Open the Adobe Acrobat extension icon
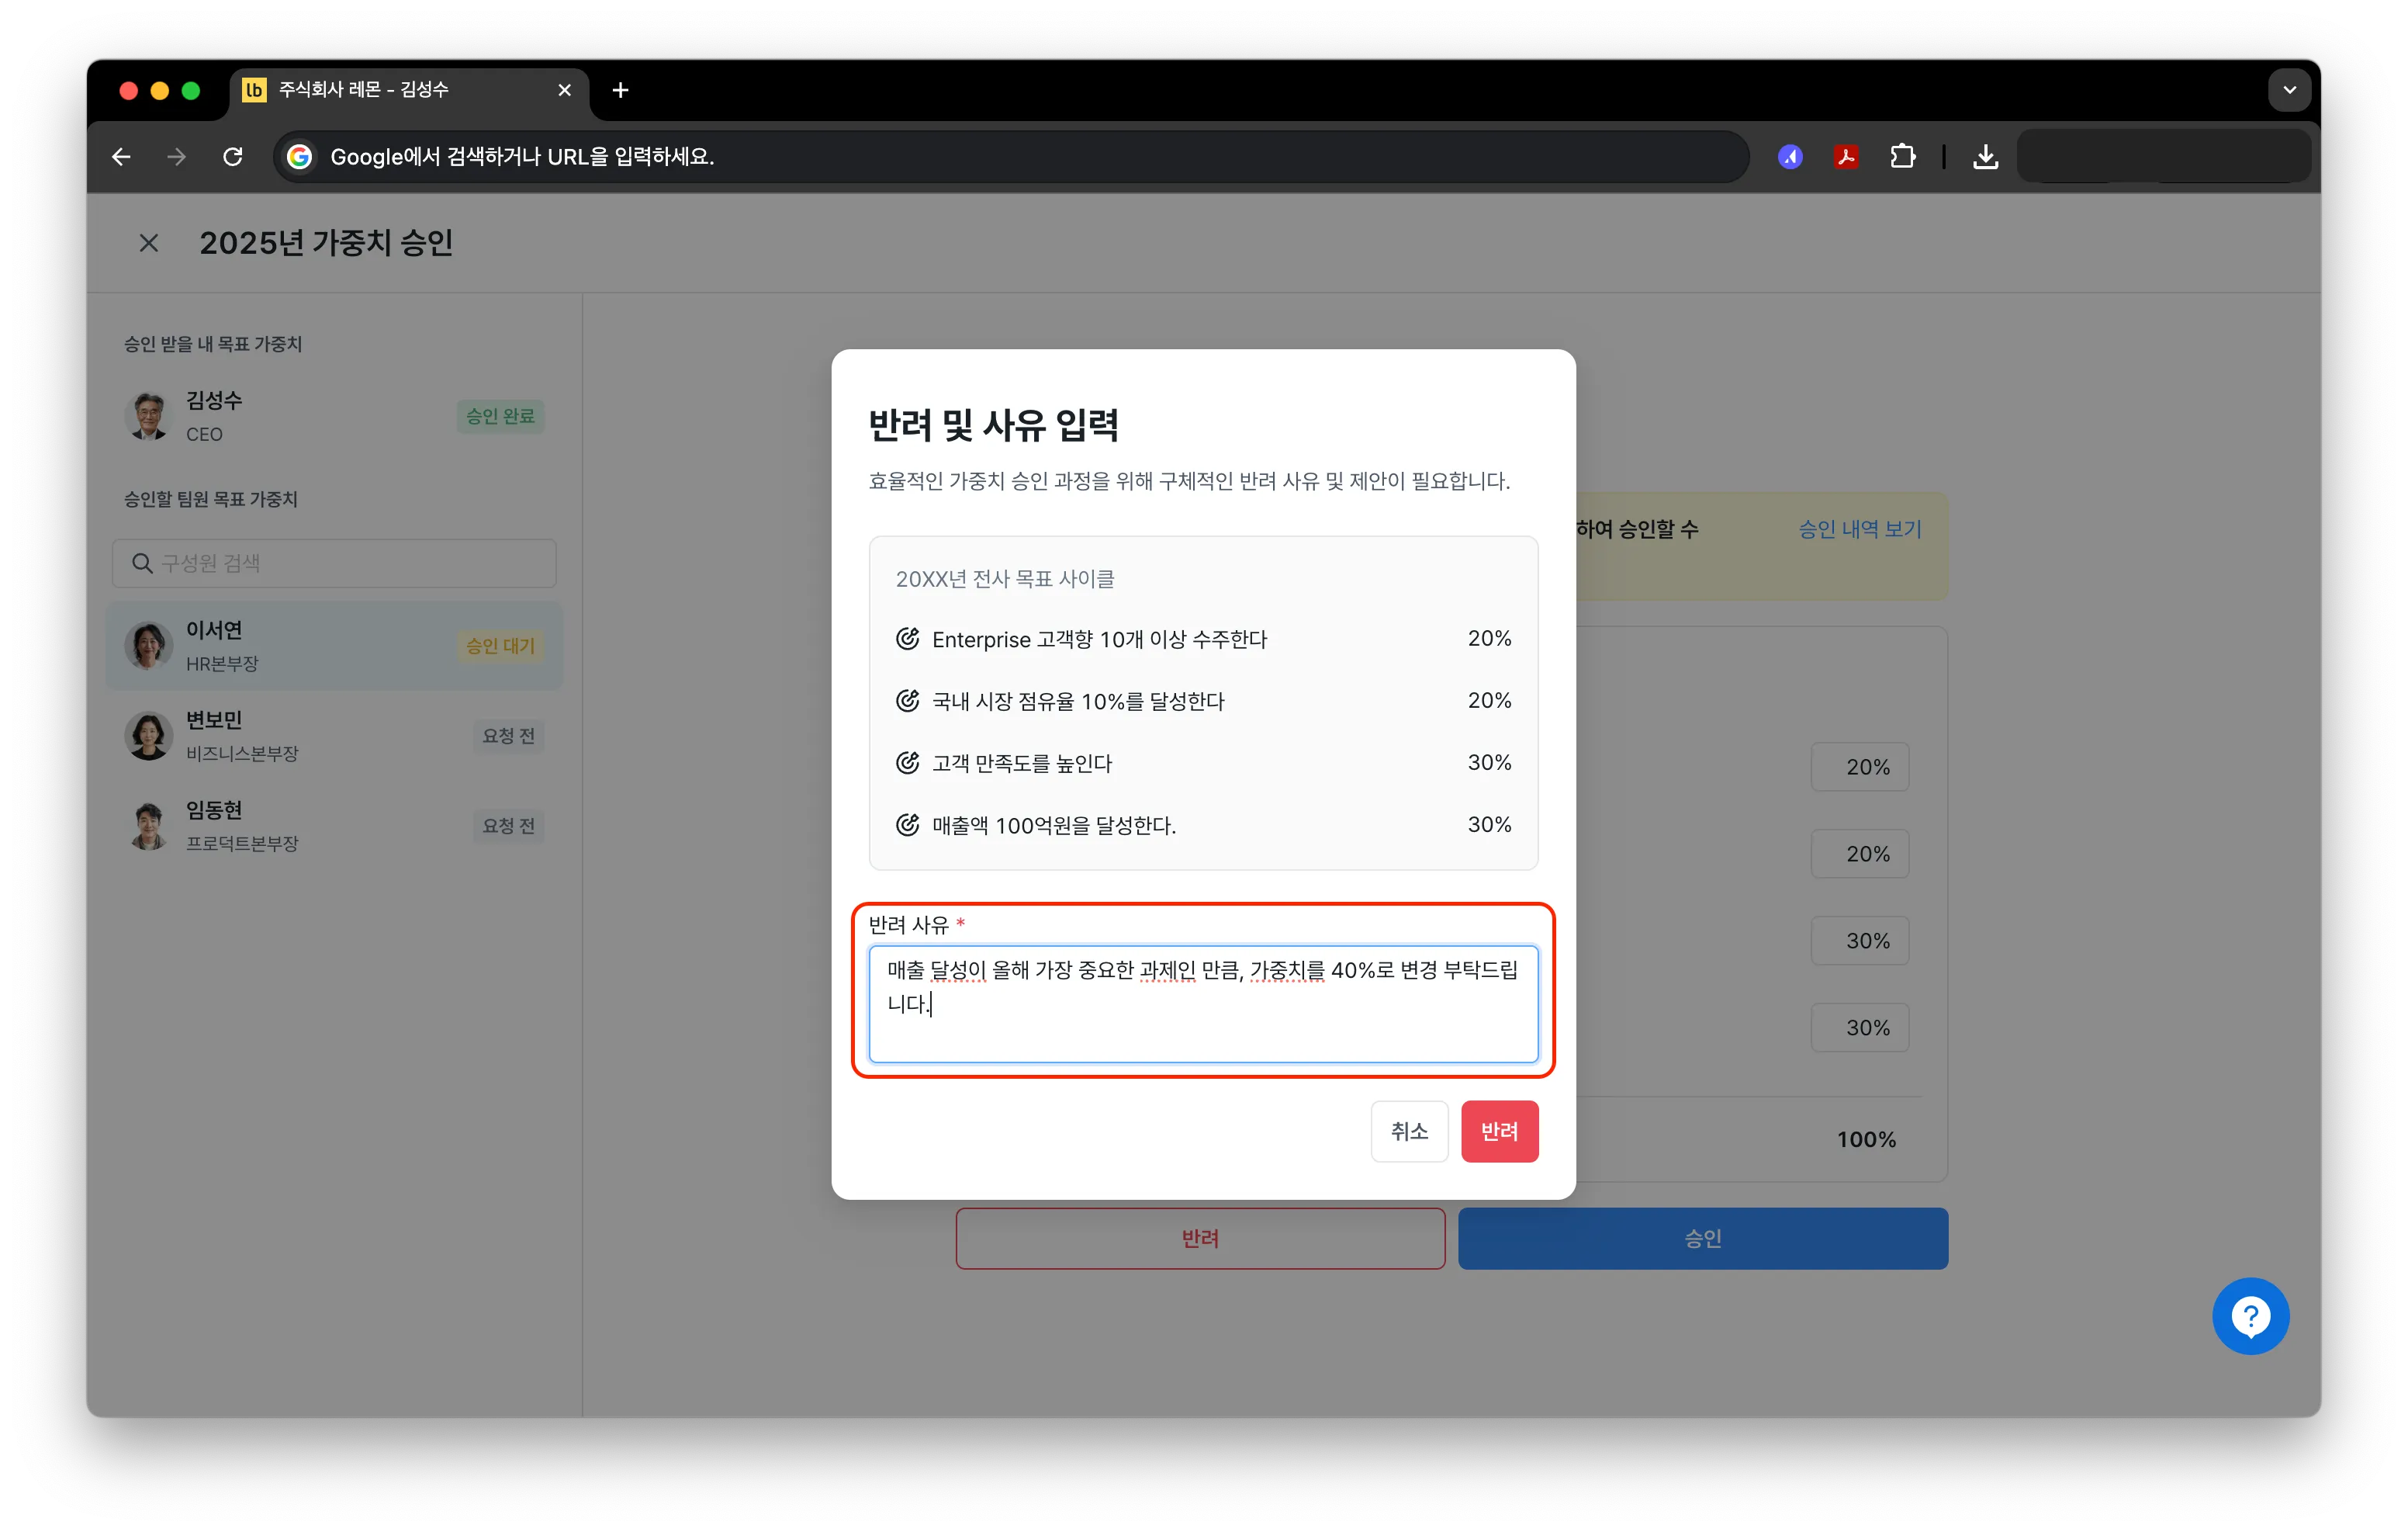The height and width of the screenshot is (1532, 2408). (1846, 157)
